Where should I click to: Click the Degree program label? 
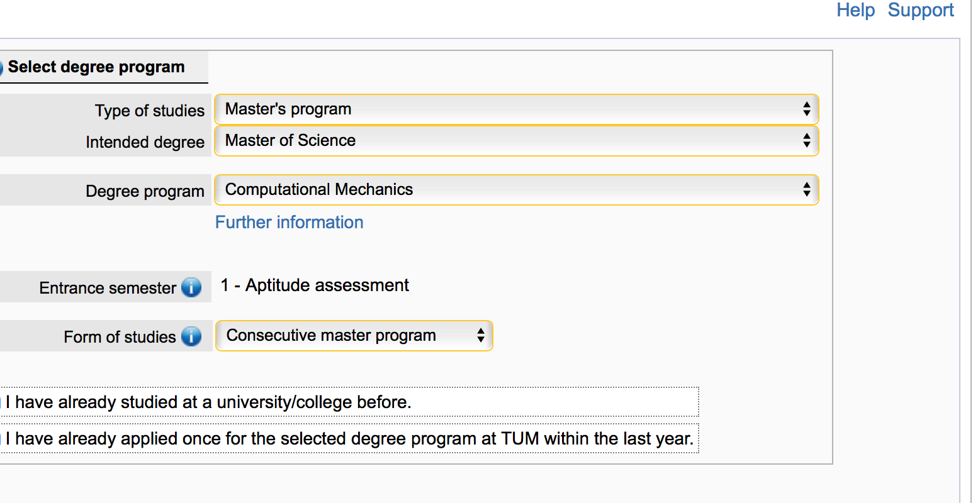point(145,191)
